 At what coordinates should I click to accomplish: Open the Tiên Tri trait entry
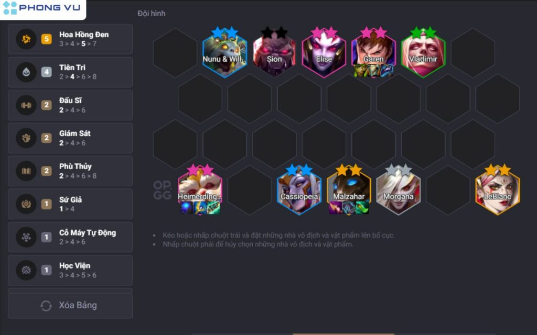tap(70, 72)
